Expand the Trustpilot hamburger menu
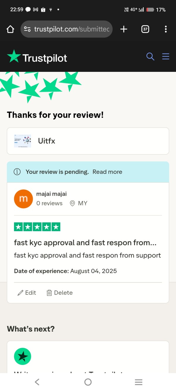Viewport: 176px width, 391px height. 166,57
